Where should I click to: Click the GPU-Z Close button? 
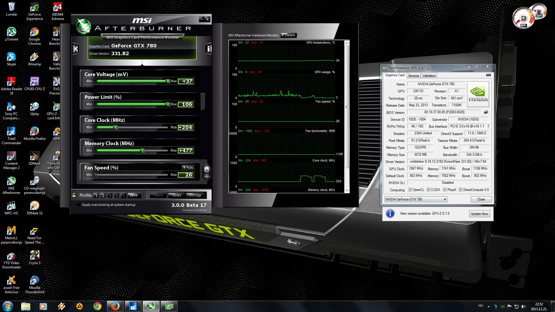481,199
